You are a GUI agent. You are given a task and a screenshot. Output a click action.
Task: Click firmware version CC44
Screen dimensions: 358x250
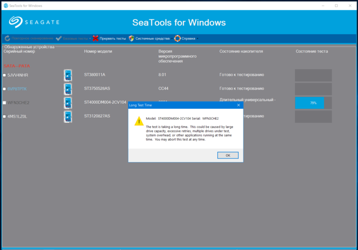tap(163, 88)
